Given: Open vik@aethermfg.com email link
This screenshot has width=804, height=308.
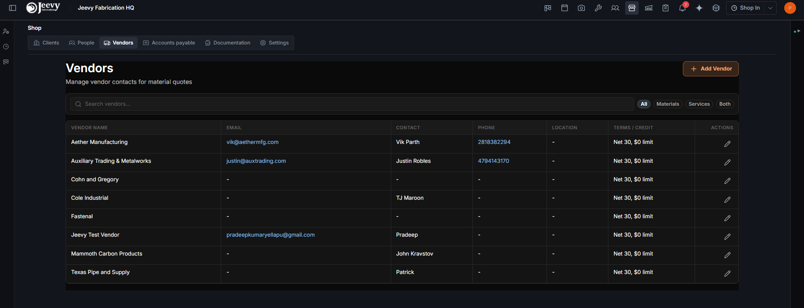Looking at the screenshot, I should point(252,142).
